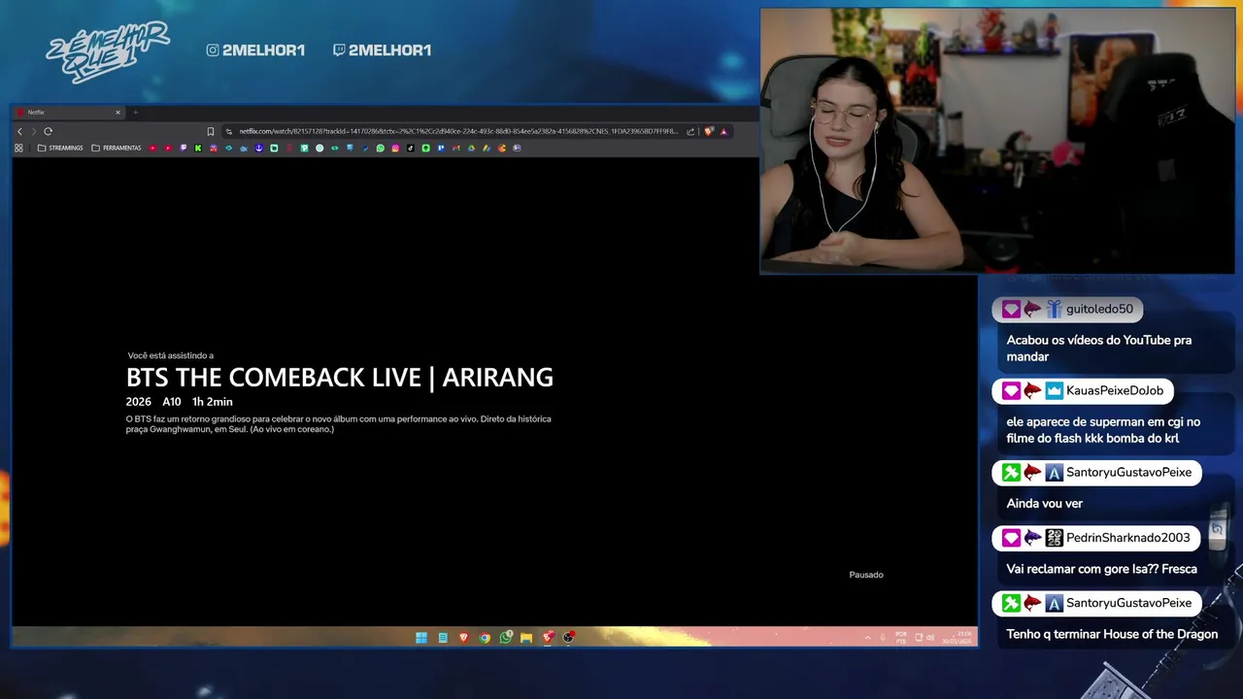1243x699 pixels.
Task: Click message 'Ainda vou ver'
Action: tap(1044, 504)
